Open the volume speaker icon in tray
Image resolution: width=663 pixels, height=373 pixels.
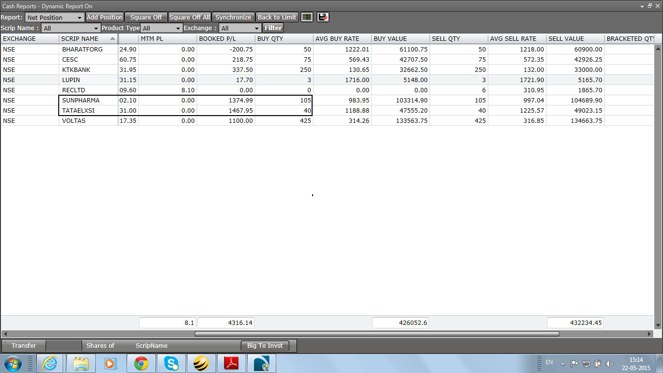(610, 363)
